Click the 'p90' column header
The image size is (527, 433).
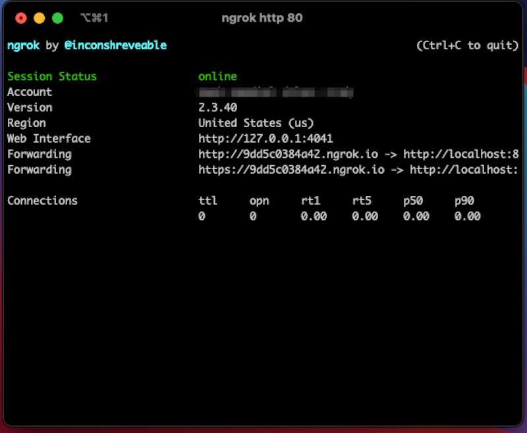464,201
